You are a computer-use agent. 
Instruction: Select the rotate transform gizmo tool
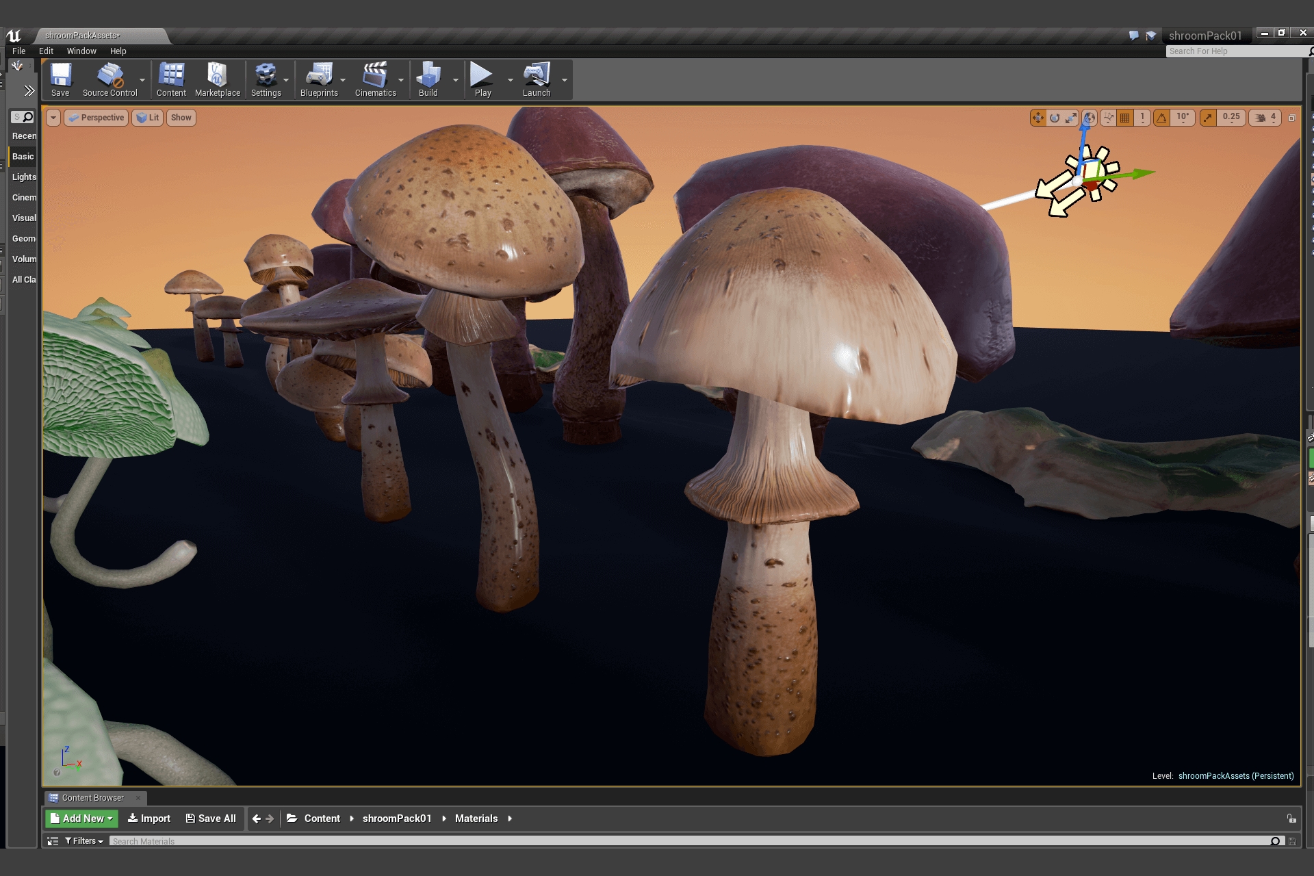point(1055,118)
